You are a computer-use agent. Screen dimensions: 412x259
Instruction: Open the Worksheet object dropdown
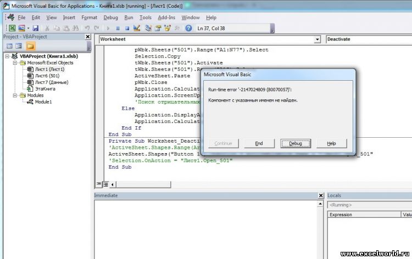(x=317, y=40)
